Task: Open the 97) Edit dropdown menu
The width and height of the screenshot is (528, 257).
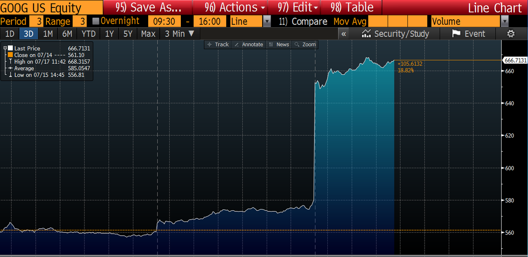Action: tap(298, 7)
